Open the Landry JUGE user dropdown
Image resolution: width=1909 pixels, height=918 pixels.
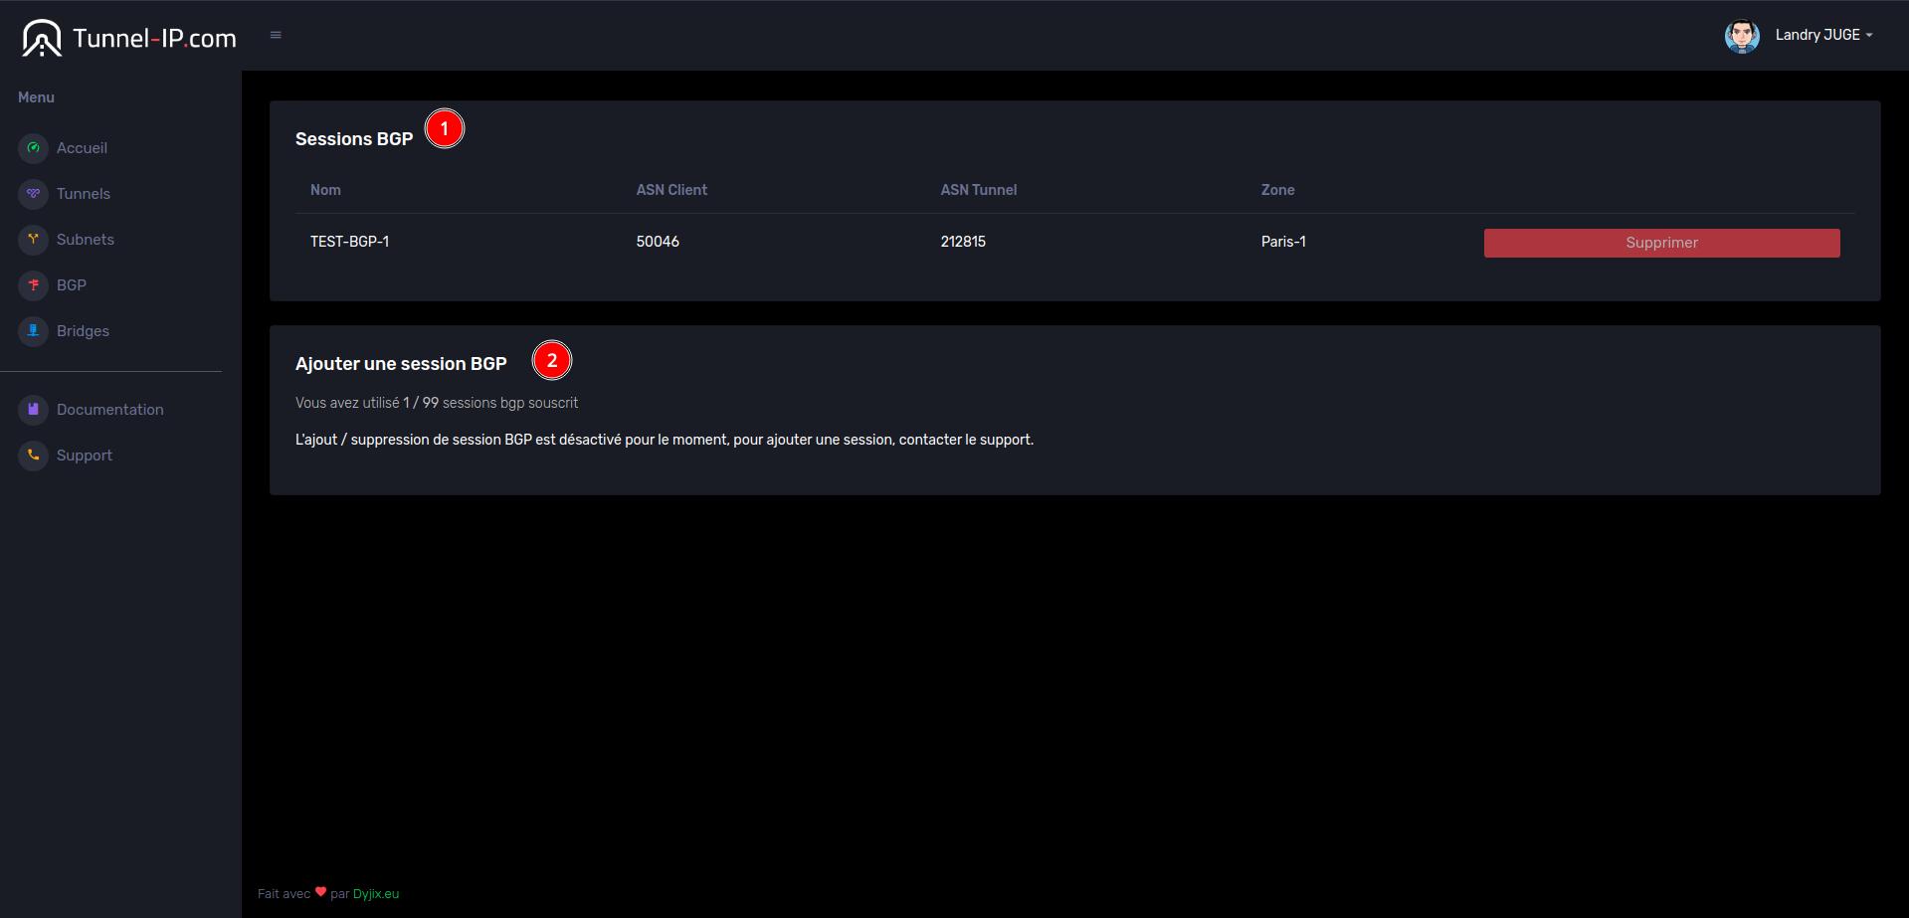1822,35
